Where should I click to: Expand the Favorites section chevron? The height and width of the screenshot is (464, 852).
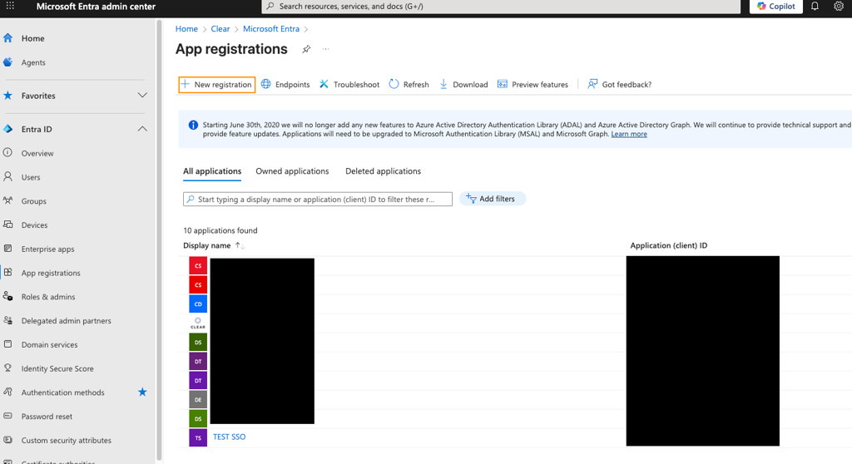(142, 96)
